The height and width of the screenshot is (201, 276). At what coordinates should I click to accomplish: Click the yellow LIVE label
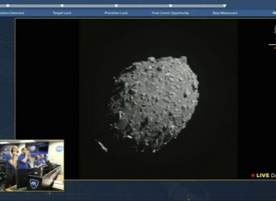(263, 175)
